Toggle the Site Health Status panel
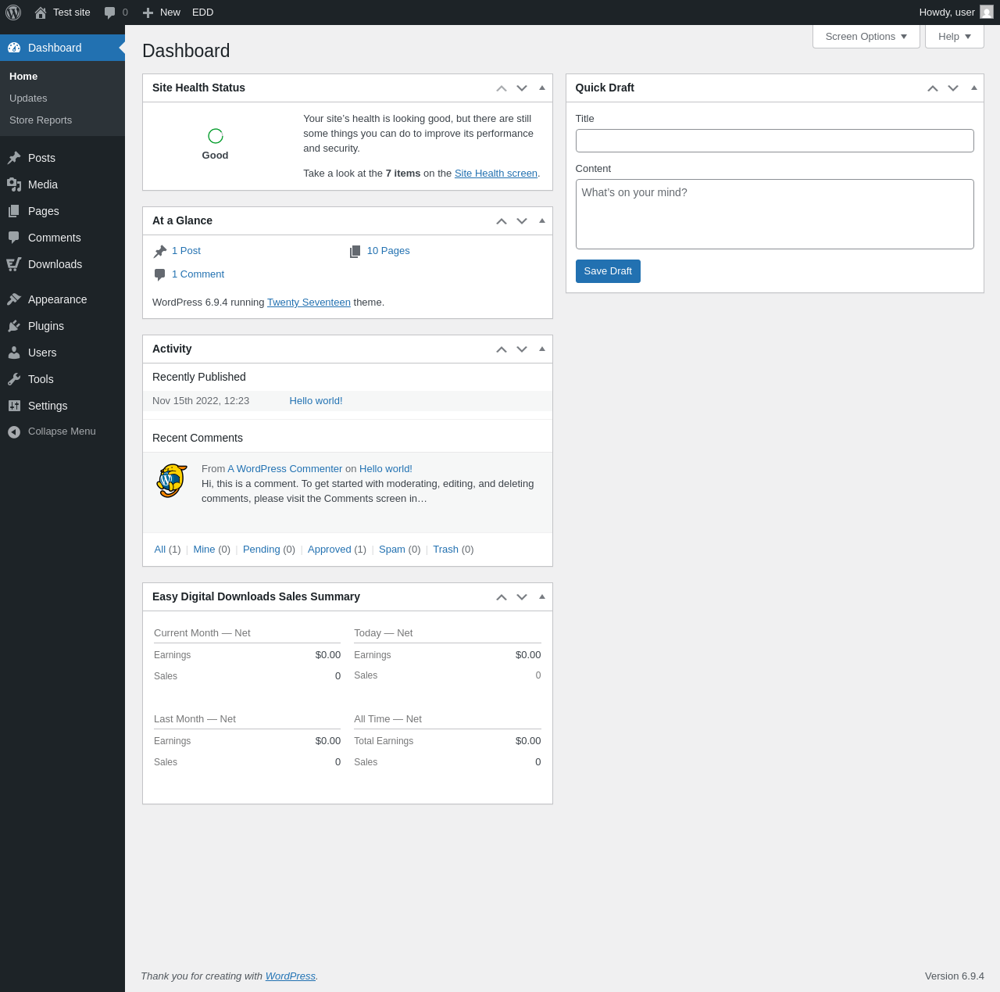This screenshot has width=1000, height=992. 542,88
